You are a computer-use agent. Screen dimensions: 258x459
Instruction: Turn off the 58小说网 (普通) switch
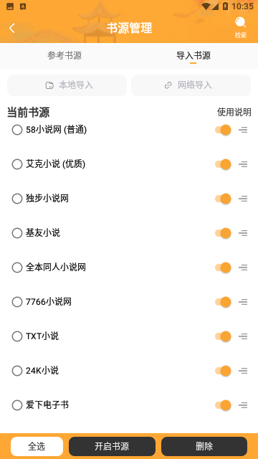click(223, 130)
